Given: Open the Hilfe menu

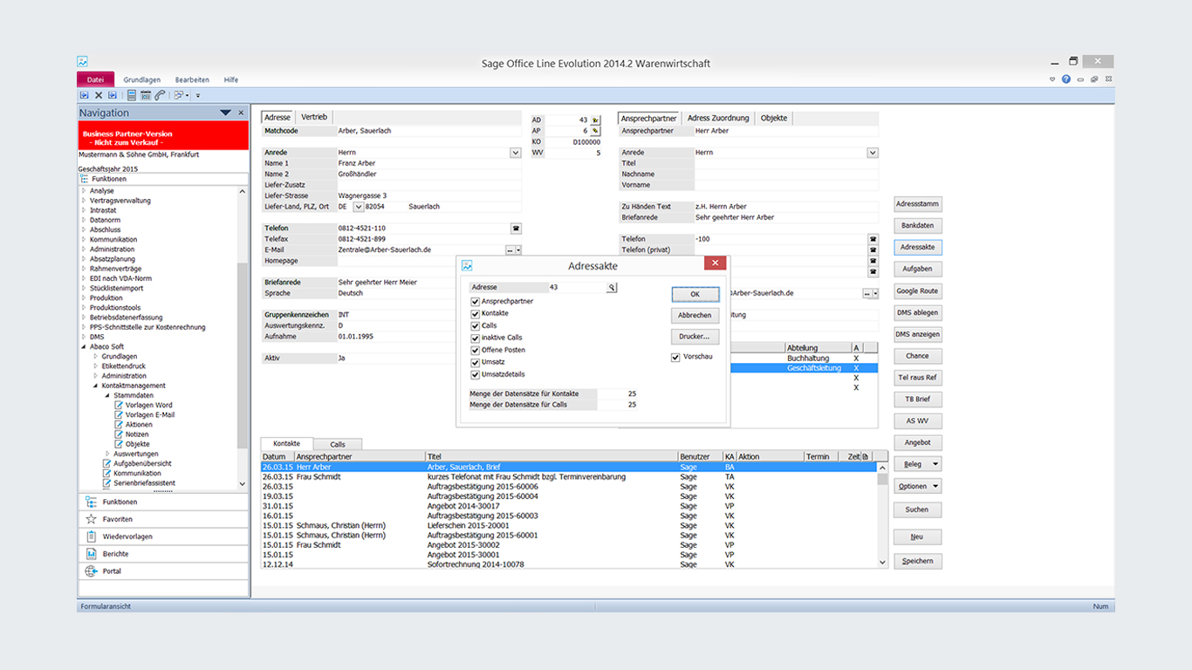Looking at the screenshot, I should tap(231, 79).
